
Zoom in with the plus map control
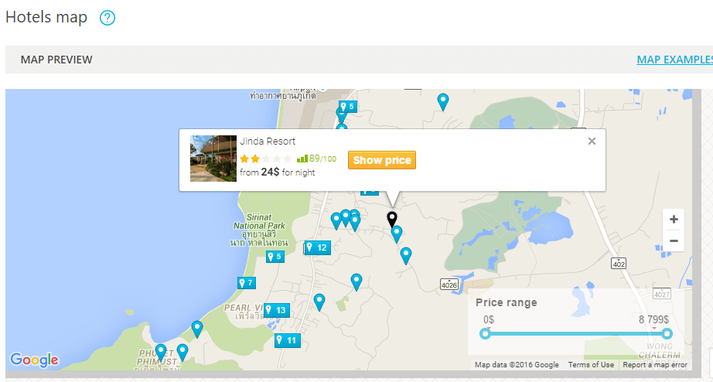(674, 219)
